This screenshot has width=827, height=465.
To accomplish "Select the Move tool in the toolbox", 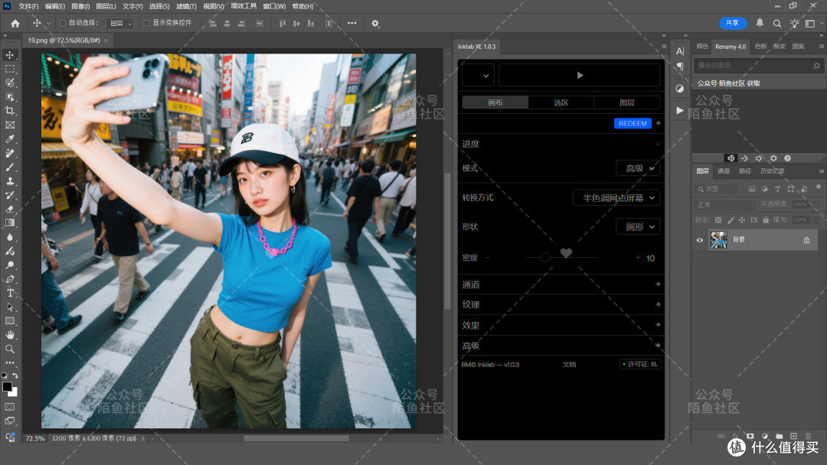I will 9,55.
